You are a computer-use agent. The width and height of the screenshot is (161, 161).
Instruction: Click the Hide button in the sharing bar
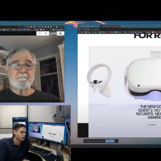tap(117, 141)
